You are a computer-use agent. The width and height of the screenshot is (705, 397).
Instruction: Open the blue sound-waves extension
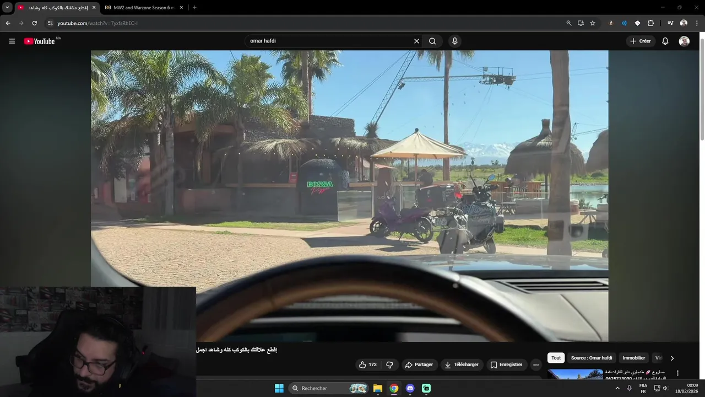tap(624, 23)
